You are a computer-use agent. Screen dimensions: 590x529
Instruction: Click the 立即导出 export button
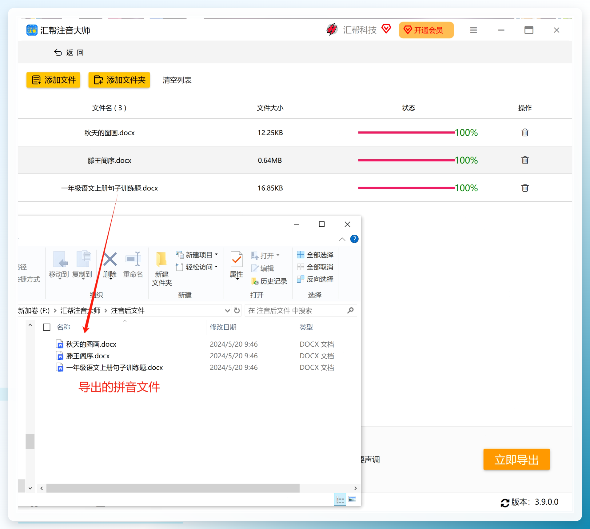coord(516,459)
